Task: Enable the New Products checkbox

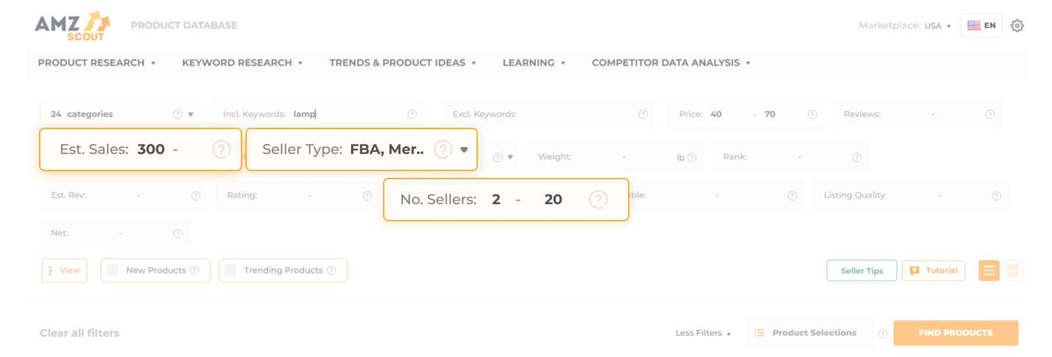Action: click(x=112, y=270)
